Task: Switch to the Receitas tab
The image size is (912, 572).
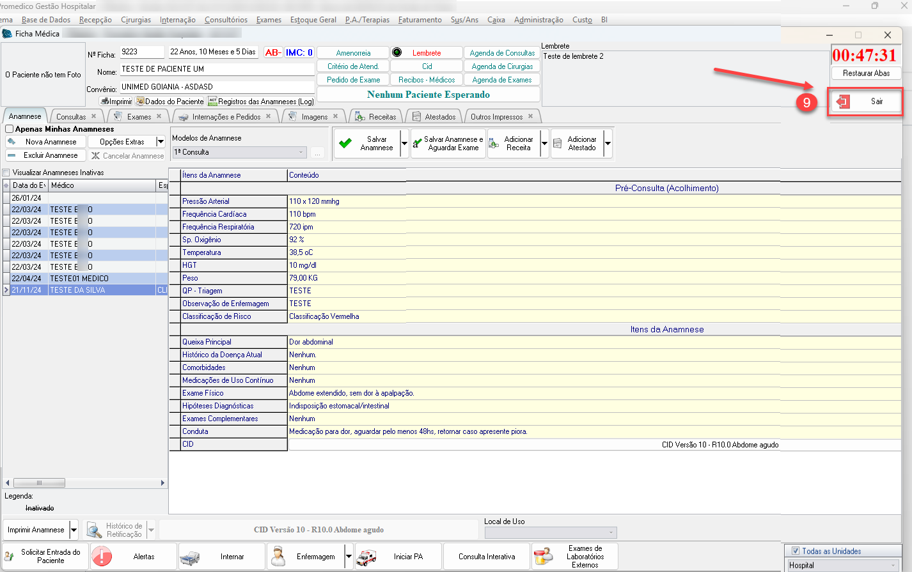Action: 382,117
